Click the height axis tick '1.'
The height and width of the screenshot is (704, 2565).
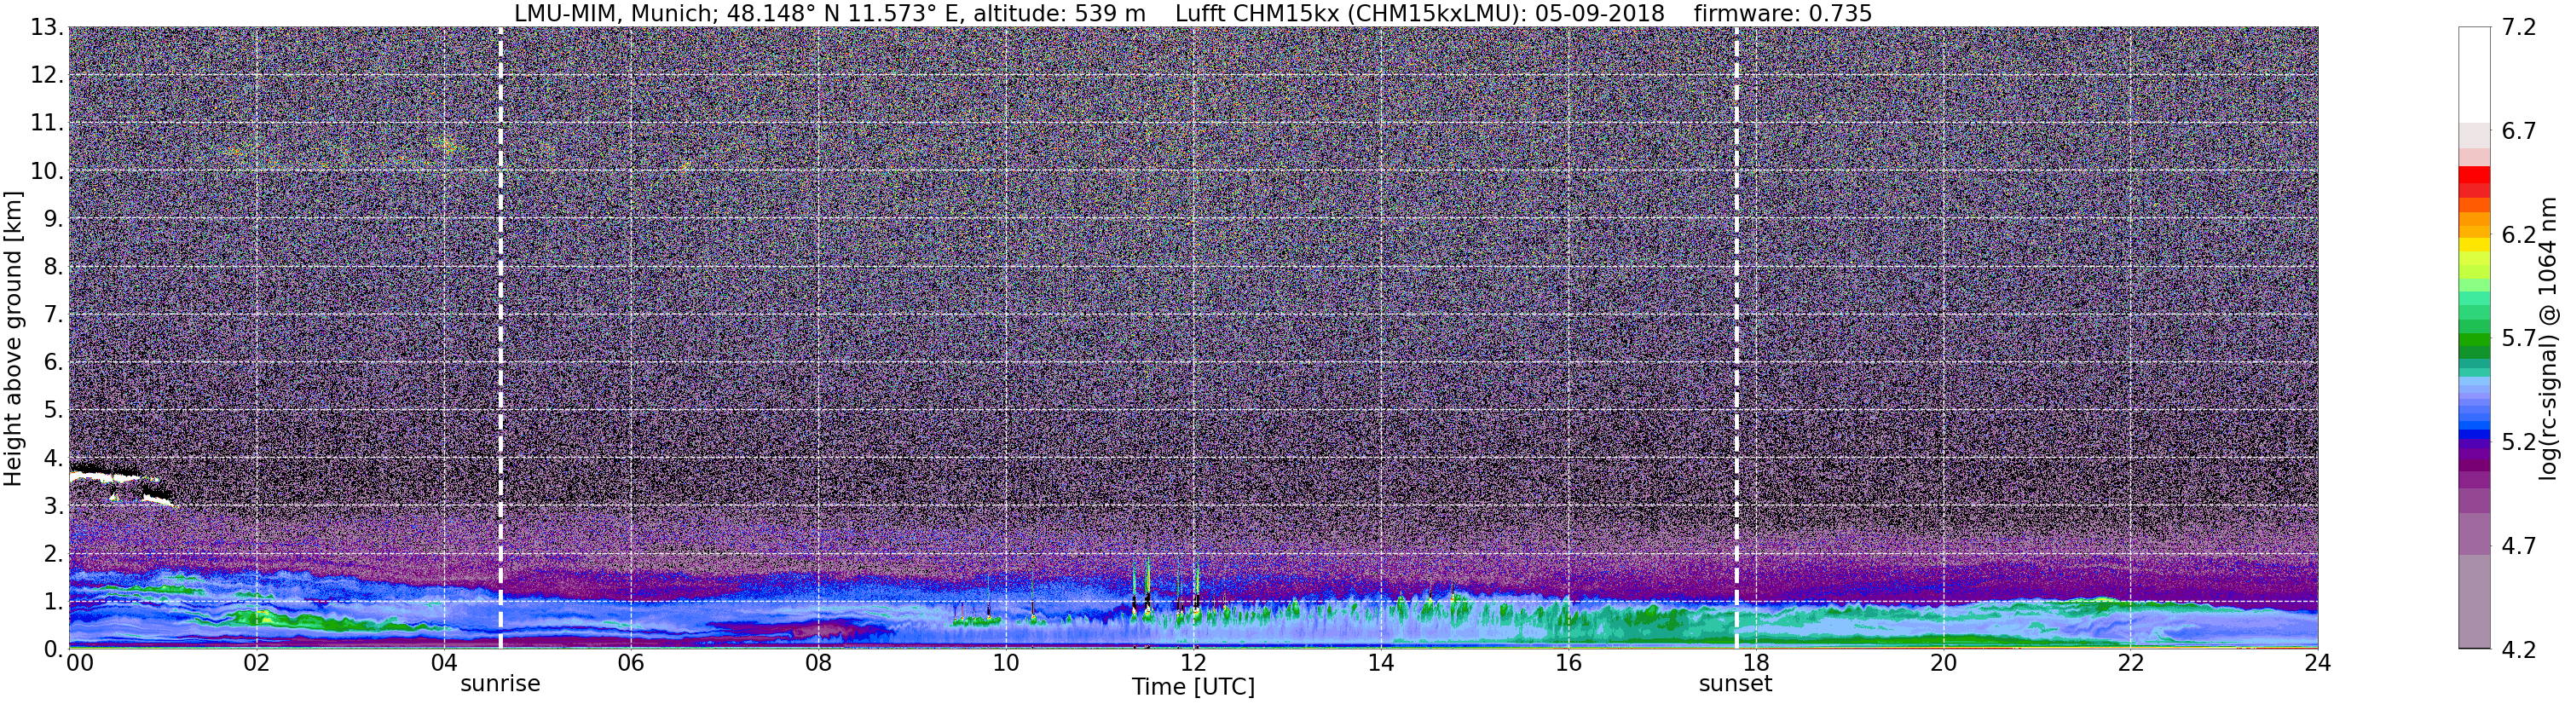(54, 602)
